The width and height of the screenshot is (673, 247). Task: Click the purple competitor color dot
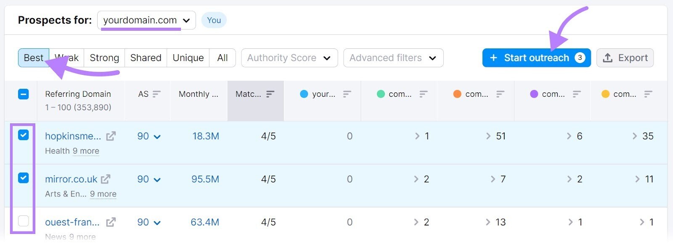coord(534,94)
